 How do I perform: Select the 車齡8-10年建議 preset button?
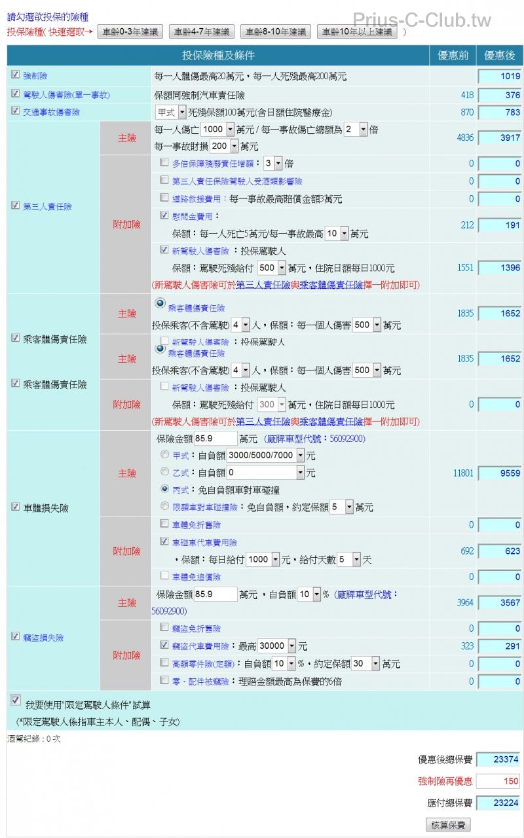tap(275, 31)
